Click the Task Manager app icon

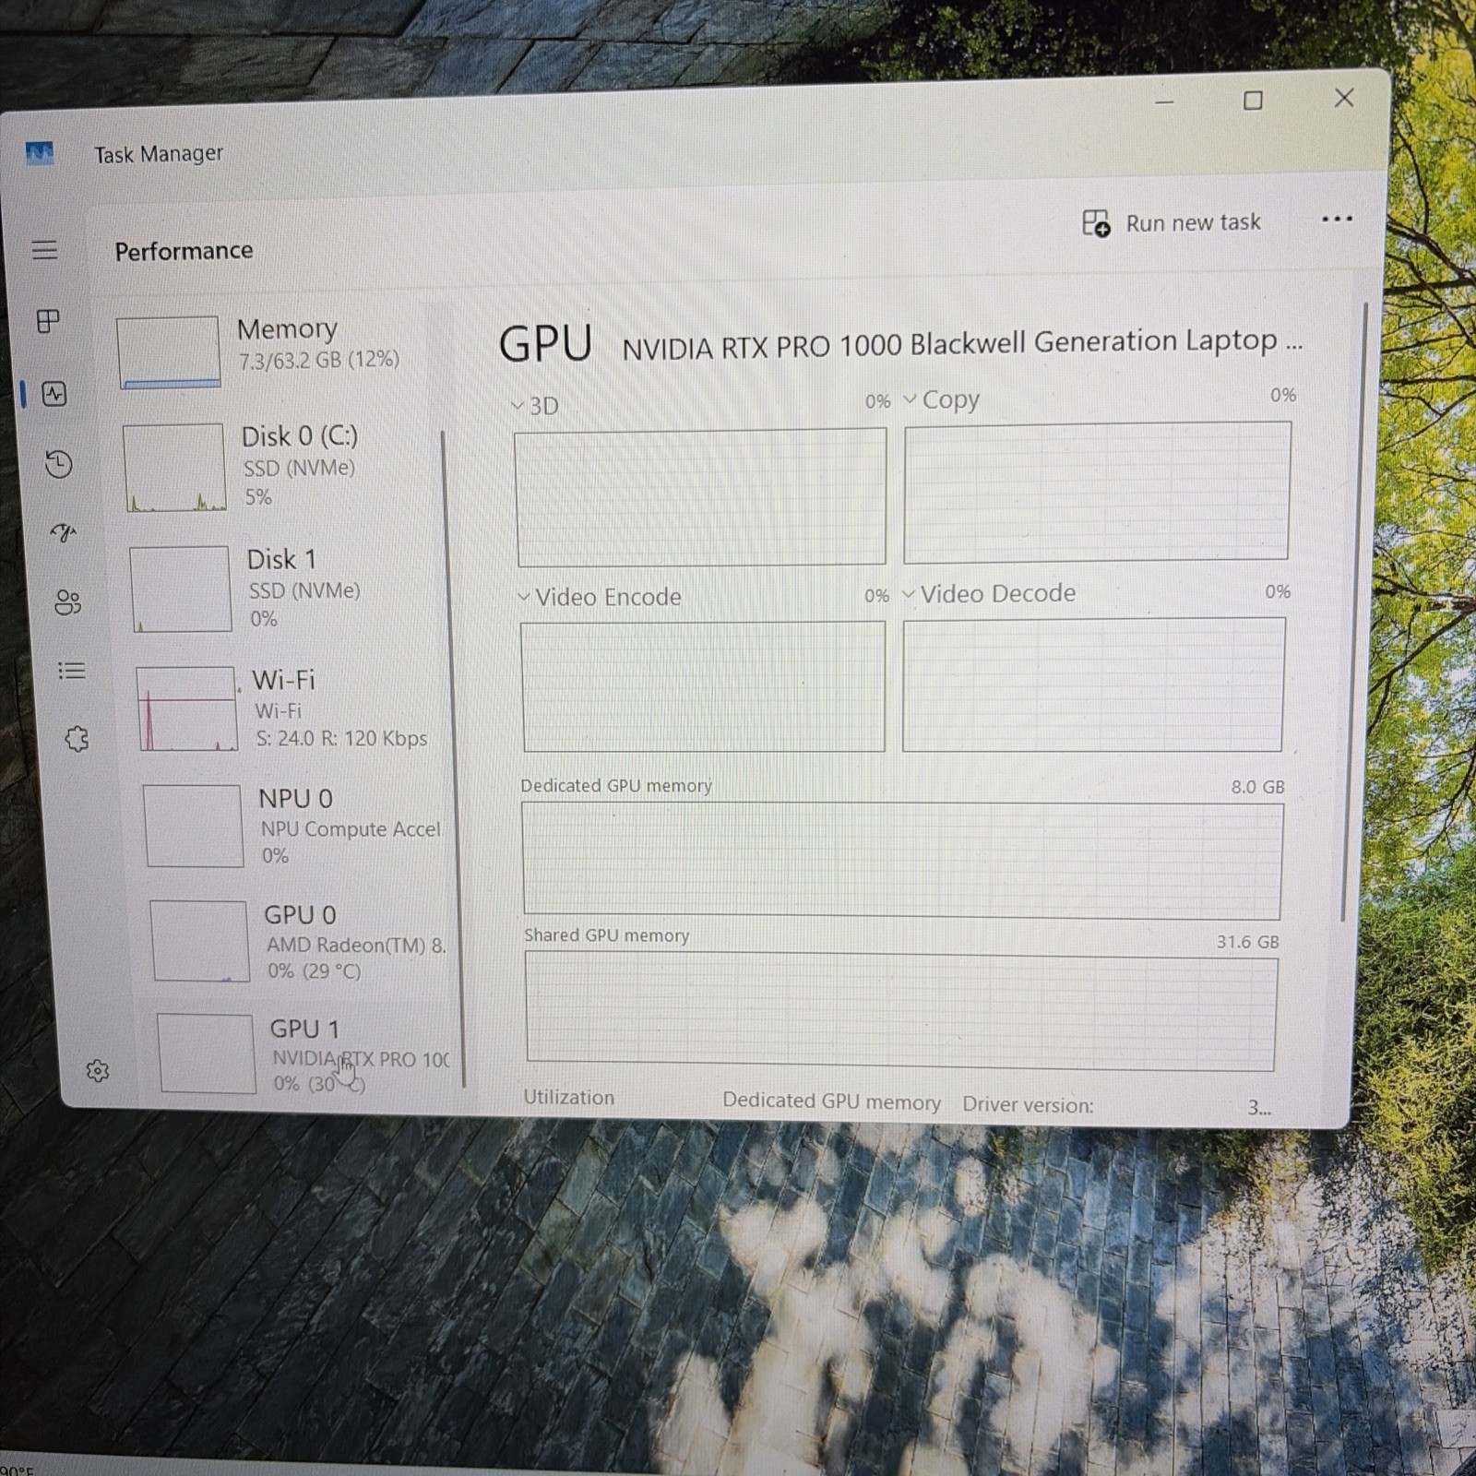[40, 153]
